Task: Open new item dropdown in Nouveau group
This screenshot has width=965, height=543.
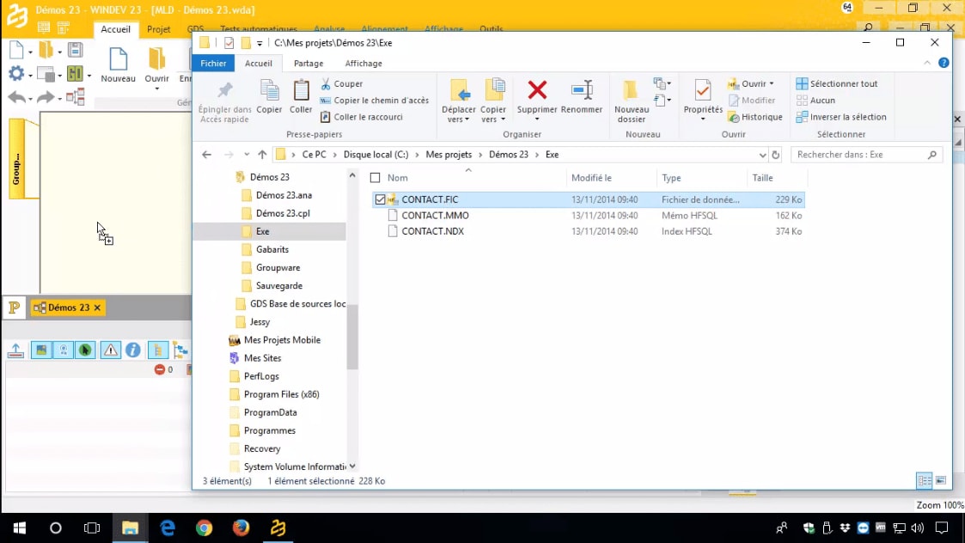Action: click(663, 83)
